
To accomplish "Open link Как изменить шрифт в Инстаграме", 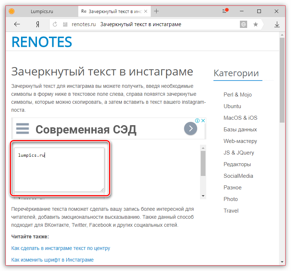I will click(x=52, y=260).
